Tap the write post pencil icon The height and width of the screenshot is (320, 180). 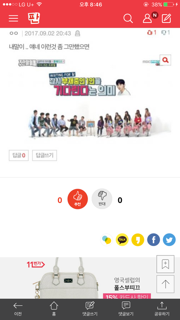pyautogui.click(x=166, y=18)
